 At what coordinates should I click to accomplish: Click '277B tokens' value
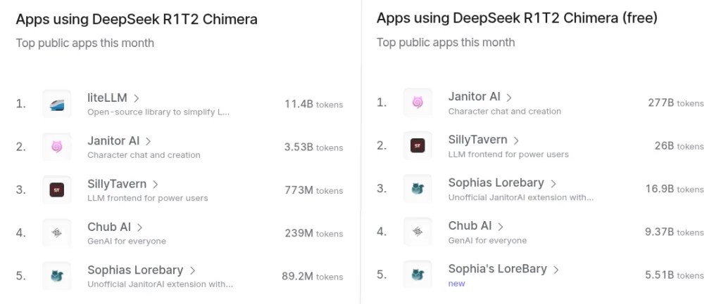pyautogui.click(x=676, y=103)
